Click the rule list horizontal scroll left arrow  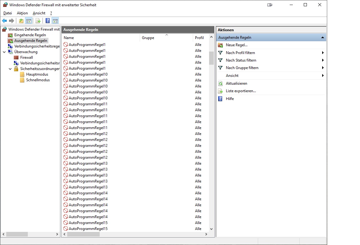tap(64, 234)
